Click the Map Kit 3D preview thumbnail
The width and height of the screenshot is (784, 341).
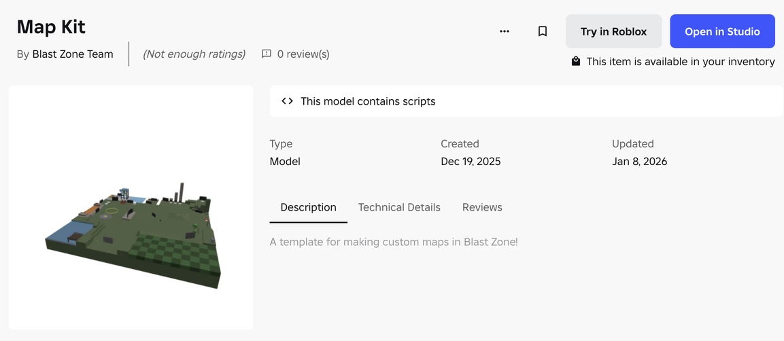131,208
